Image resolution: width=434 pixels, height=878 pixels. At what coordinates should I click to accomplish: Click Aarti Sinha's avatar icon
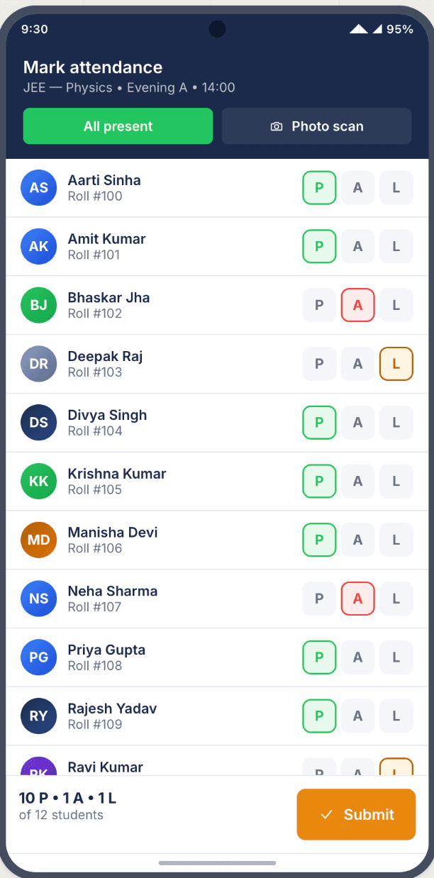click(38, 187)
